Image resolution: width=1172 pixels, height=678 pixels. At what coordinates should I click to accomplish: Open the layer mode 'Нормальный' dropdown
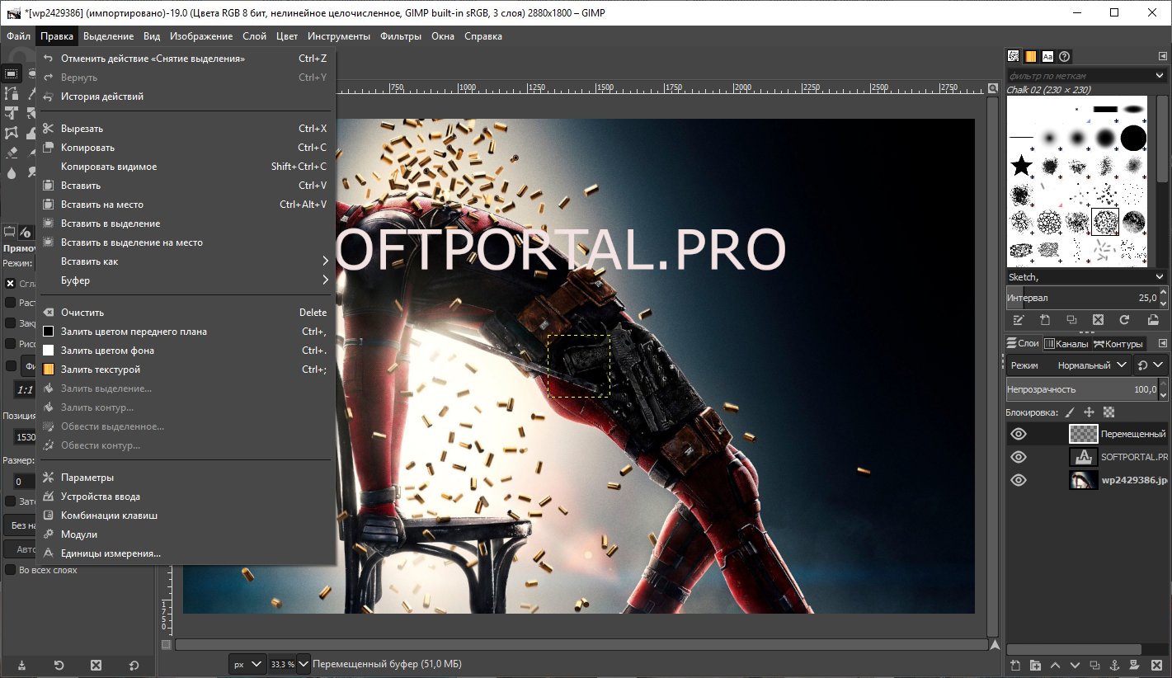coord(1085,365)
